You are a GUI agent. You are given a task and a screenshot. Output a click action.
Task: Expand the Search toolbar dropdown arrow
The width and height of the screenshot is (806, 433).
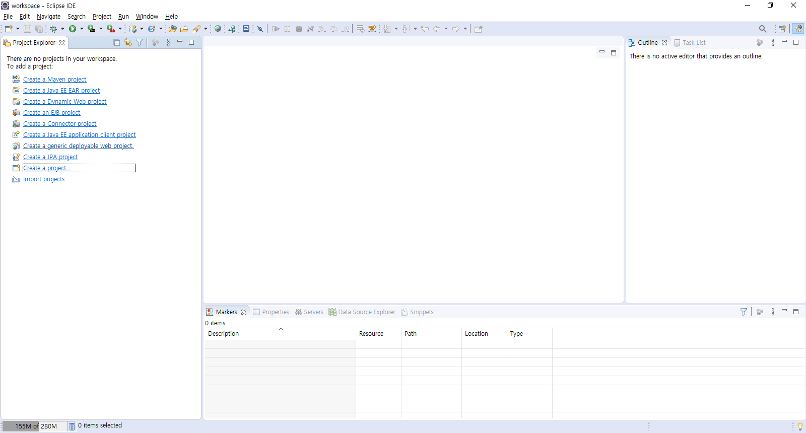coord(206,29)
